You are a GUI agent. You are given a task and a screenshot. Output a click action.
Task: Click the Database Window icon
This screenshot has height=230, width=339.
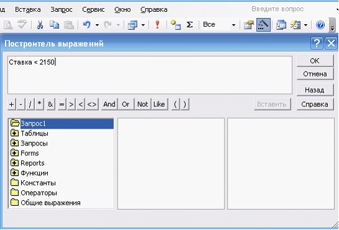tap(281, 25)
